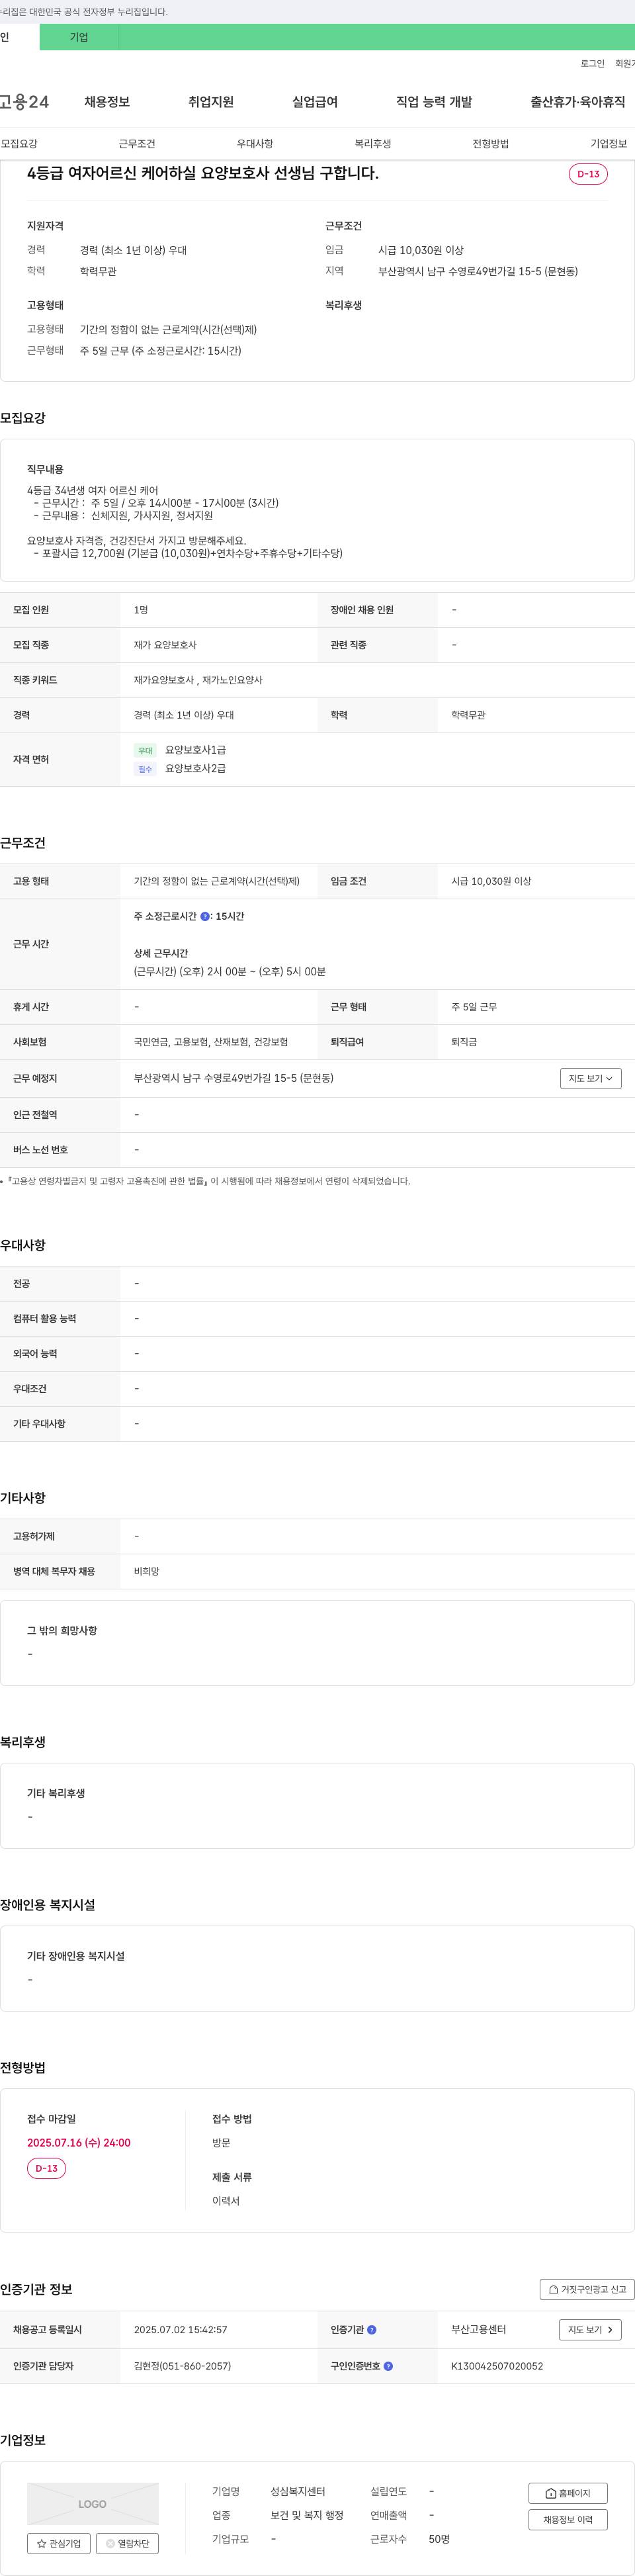This screenshot has height=2576, width=635.
Task: Click the 필수 badge next to 요양보호사2급
Action: (145, 769)
